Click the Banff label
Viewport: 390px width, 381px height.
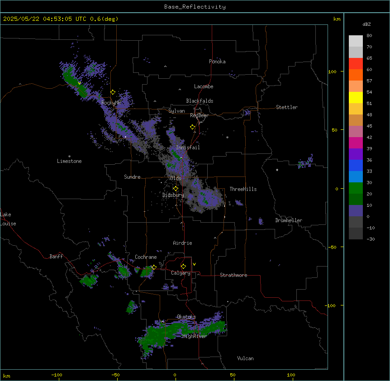[x=56, y=257]
